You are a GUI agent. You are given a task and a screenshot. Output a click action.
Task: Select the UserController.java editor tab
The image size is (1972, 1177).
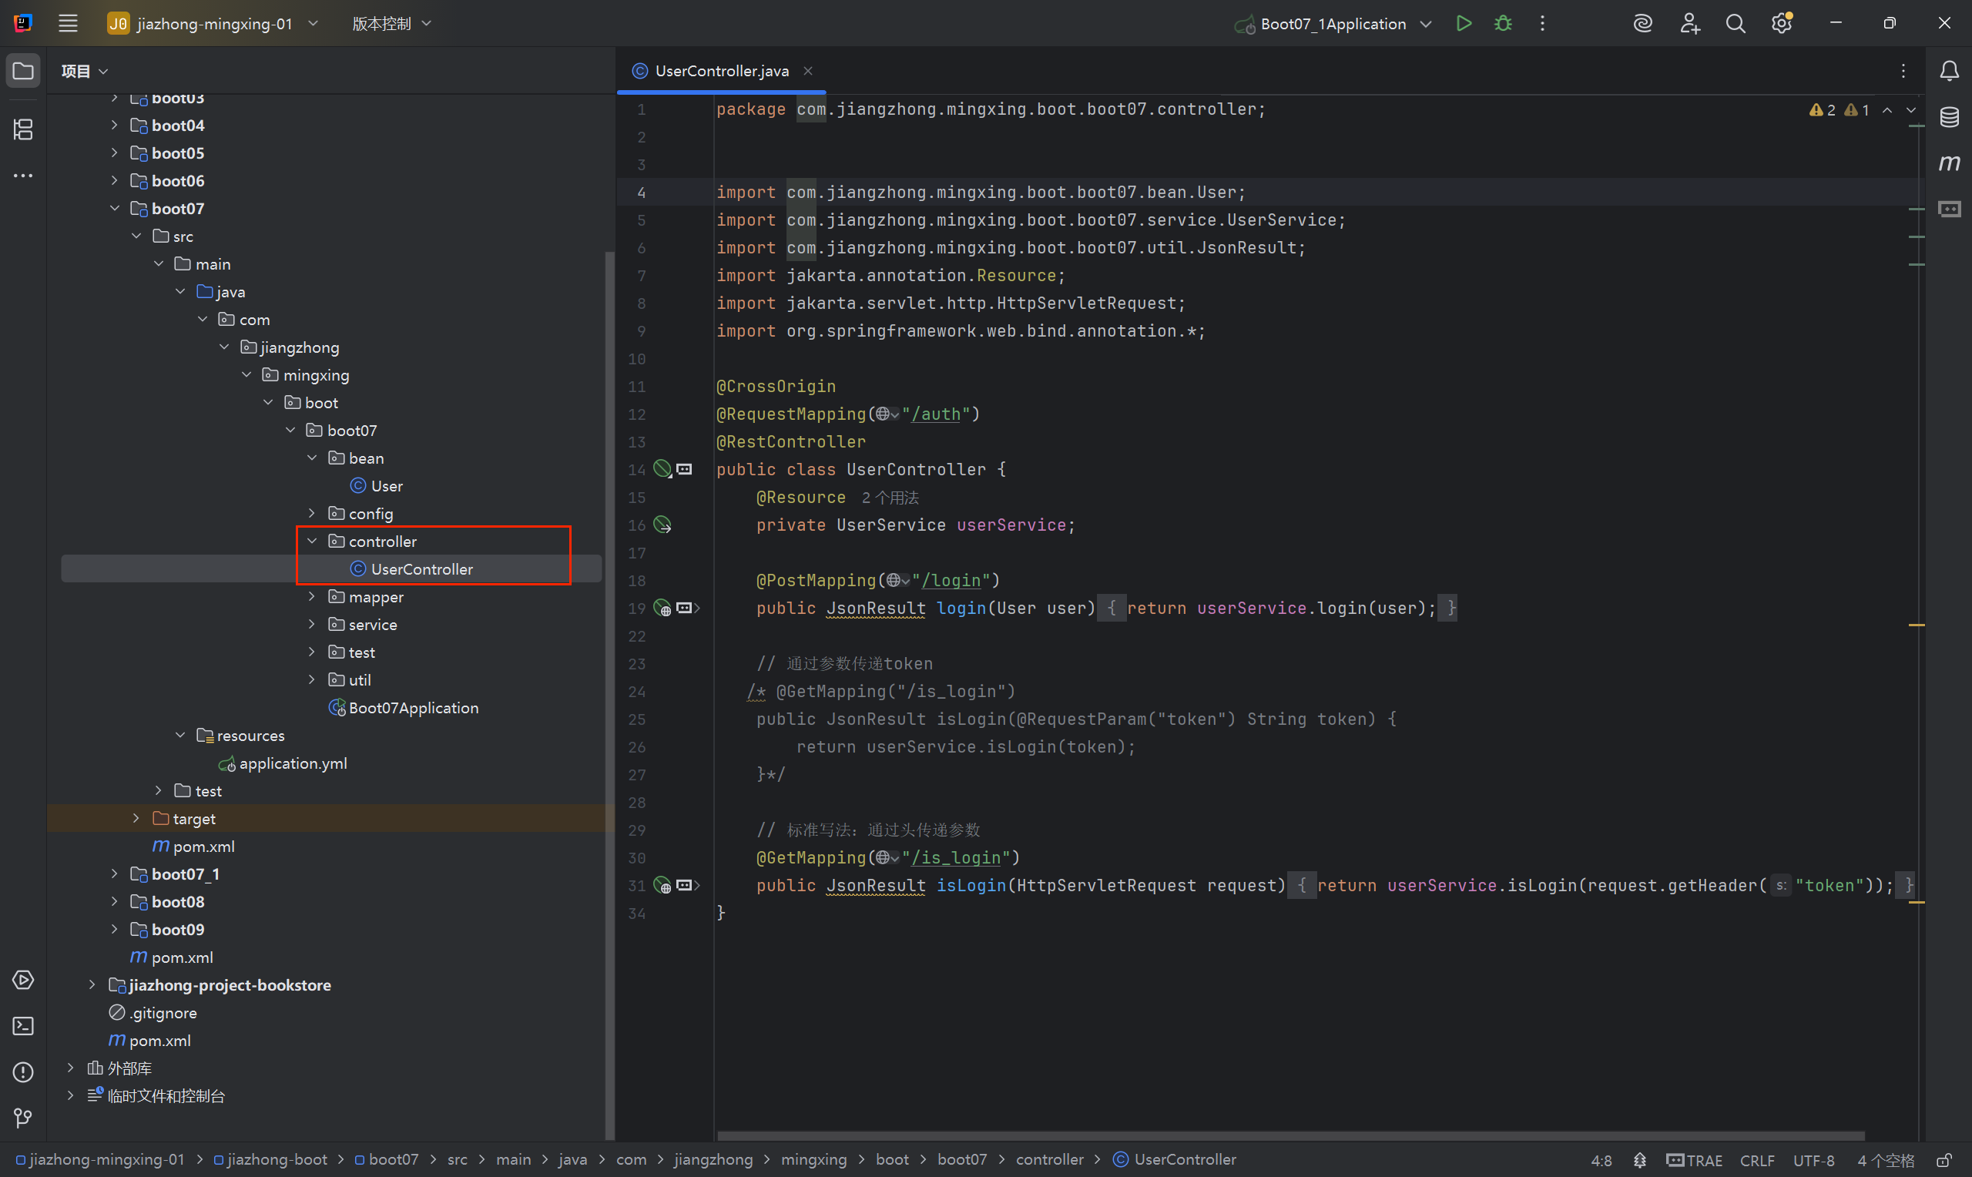coord(721,72)
